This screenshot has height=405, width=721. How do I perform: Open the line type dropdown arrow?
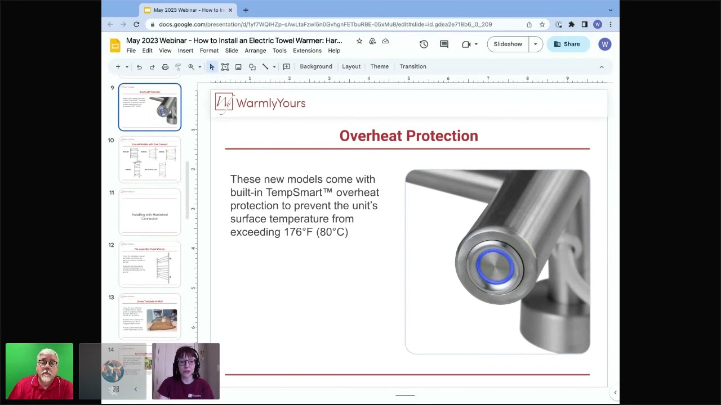[x=274, y=66]
